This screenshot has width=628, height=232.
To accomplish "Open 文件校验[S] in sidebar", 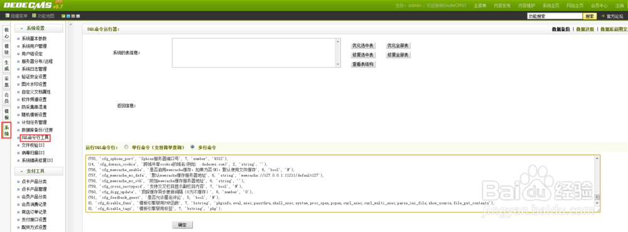I will click(33, 145).
